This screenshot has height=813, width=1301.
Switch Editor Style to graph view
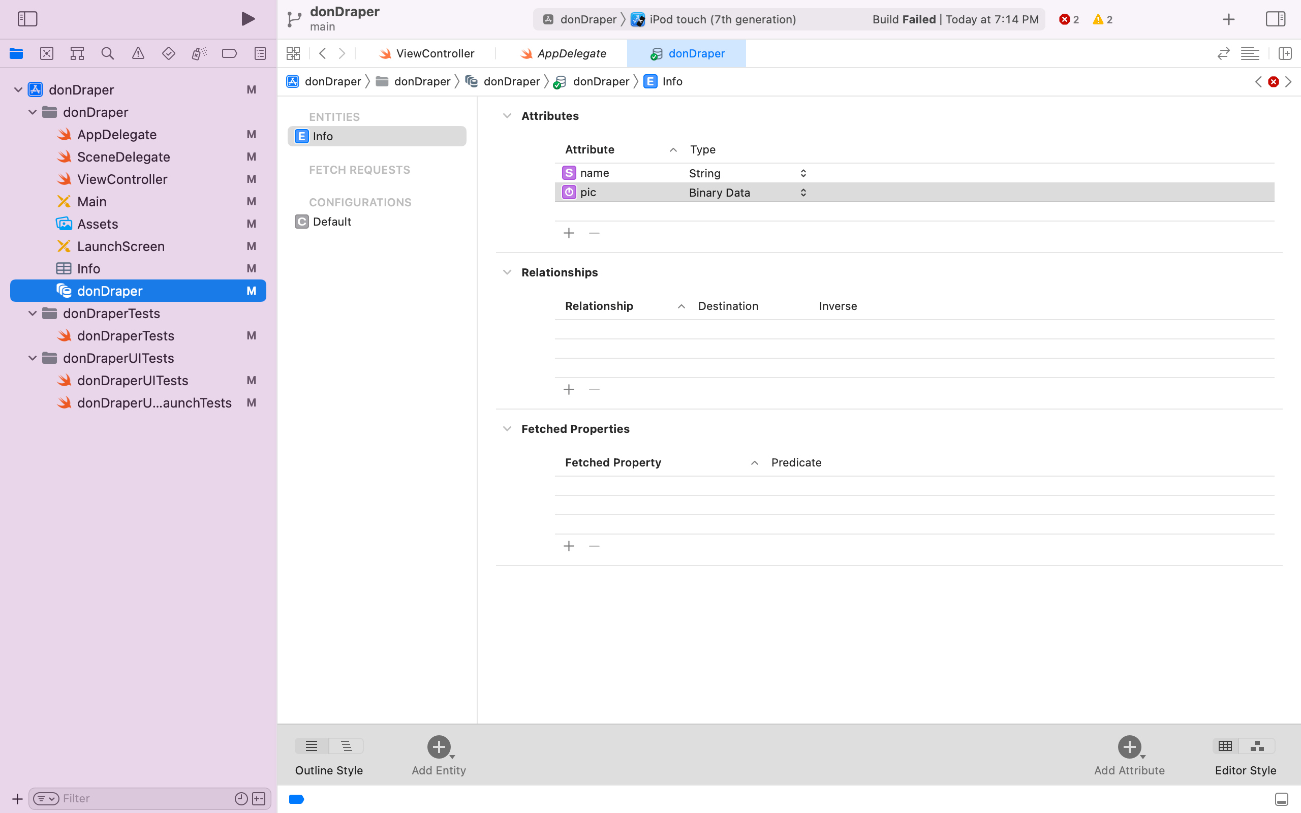(1257, 746)
